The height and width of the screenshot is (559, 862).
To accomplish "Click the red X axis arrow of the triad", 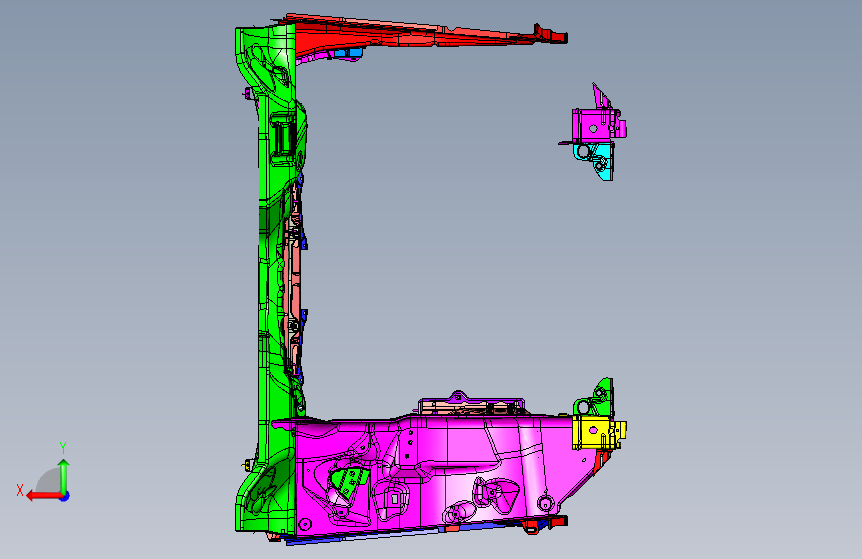I will point(44,496).
